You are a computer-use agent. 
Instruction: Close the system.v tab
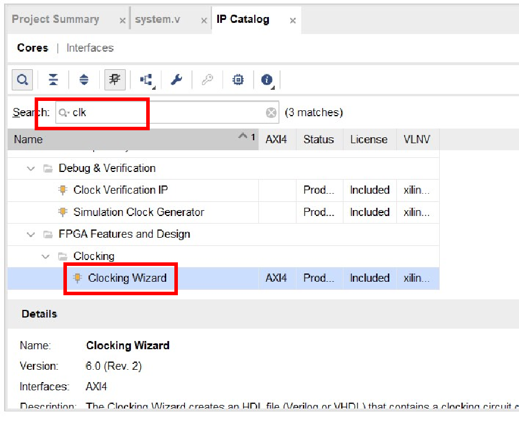[x=204, y=21]
